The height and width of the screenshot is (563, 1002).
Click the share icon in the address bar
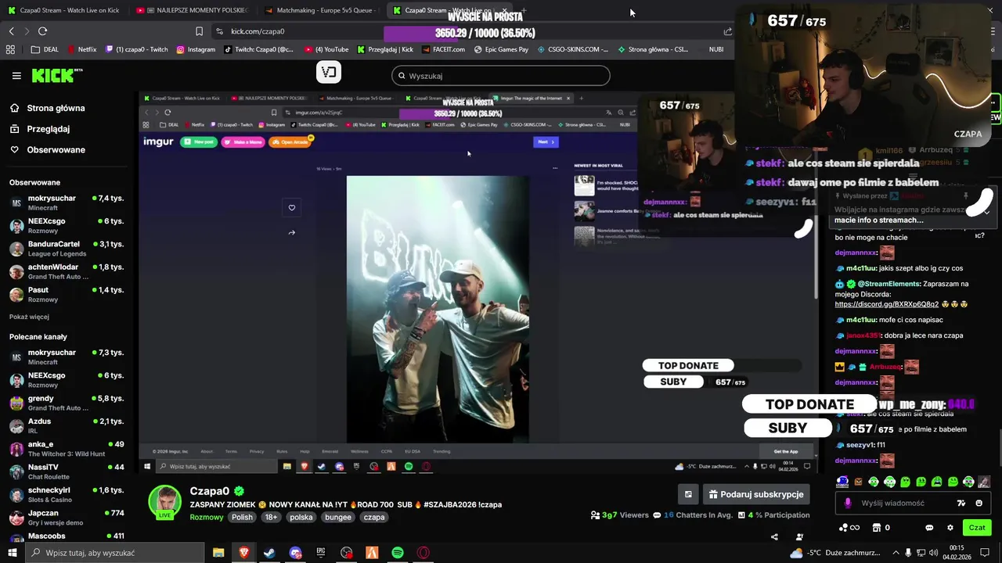(727, 31)
